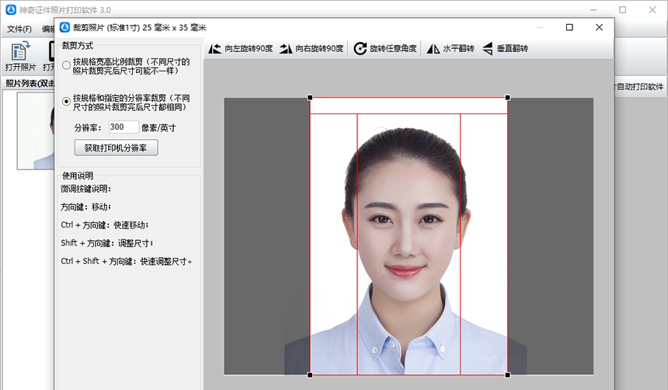Click the resolution (分辨率) input field

point(123,127)
